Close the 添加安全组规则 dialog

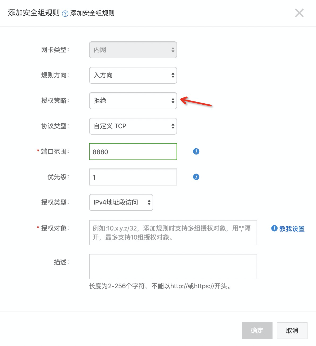299,13
